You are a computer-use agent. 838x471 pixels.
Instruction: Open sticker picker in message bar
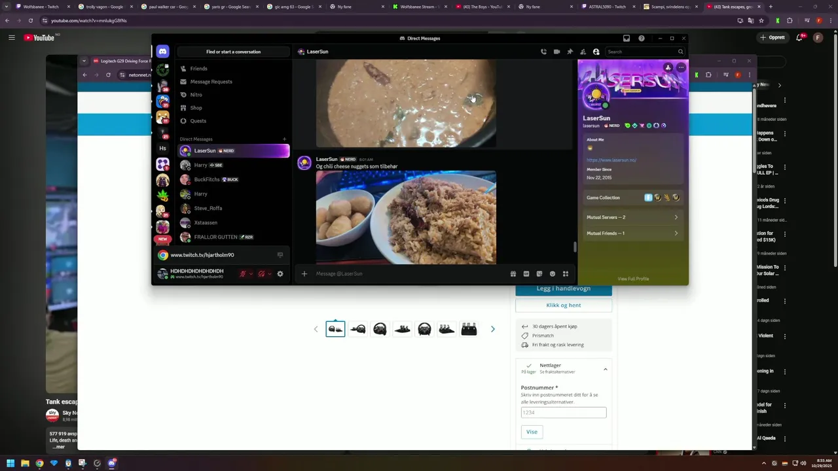539,273
